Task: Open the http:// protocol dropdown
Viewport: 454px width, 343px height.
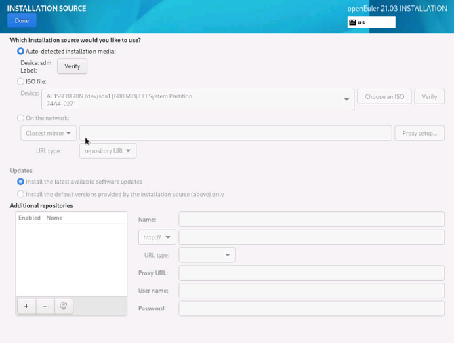Action: 157,237
